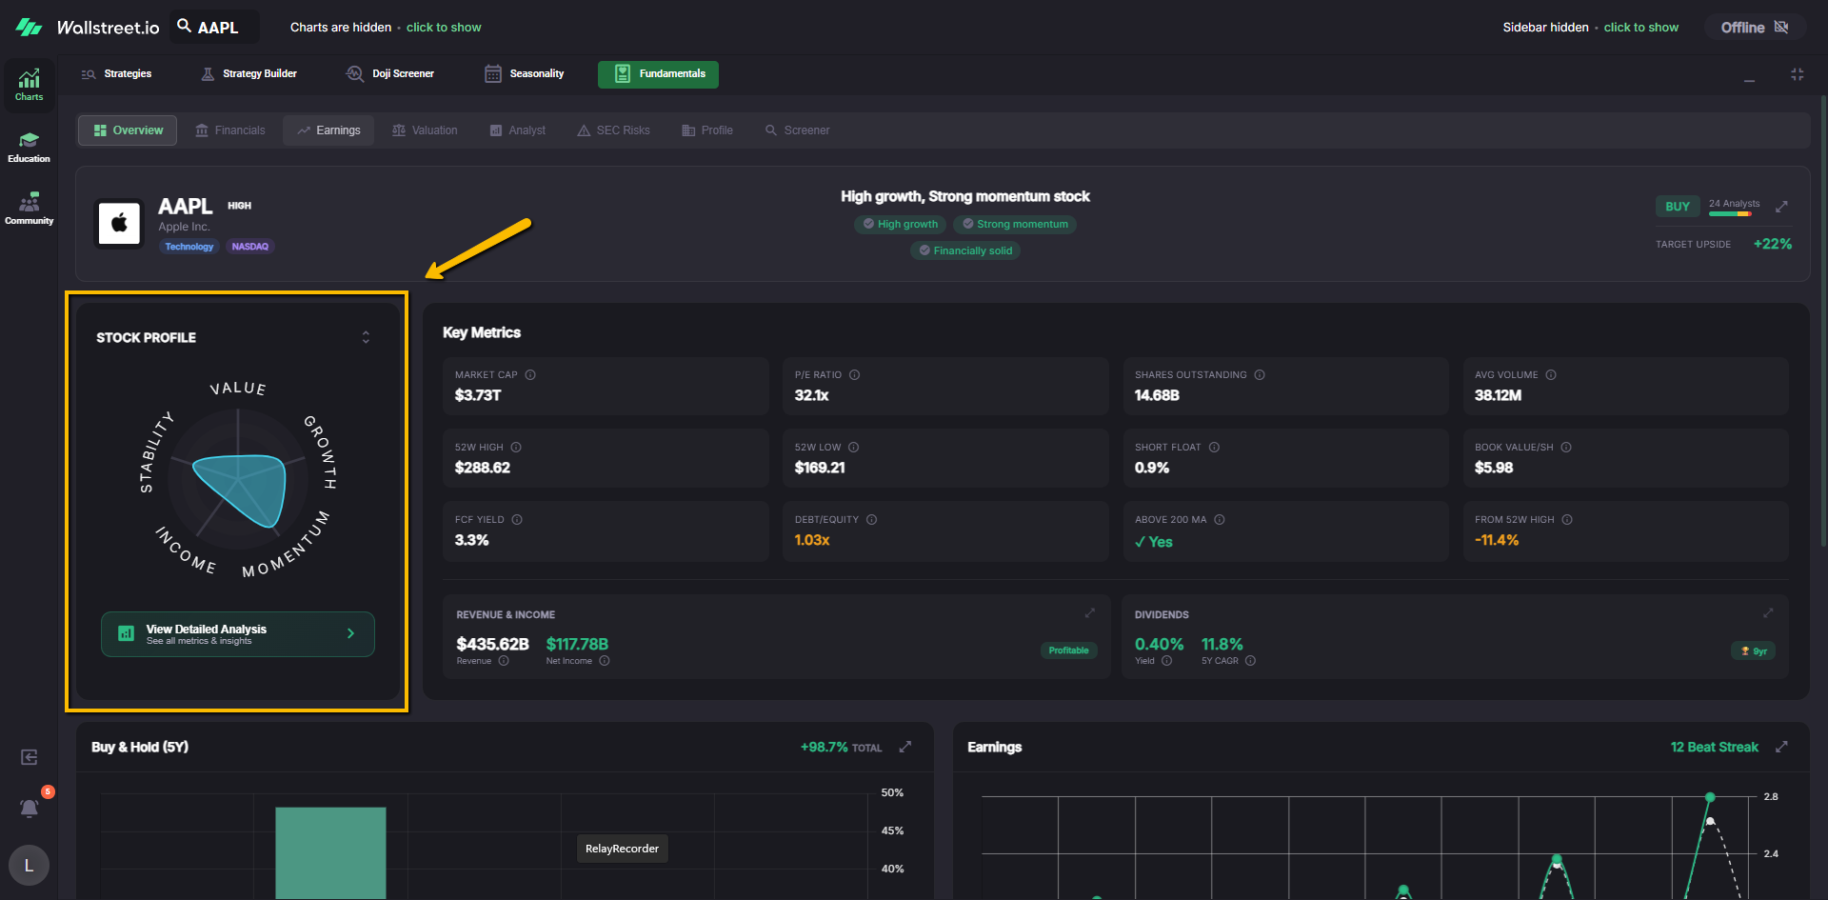
Task: Click the user avatar L icon
Action: tap(29, 865)
